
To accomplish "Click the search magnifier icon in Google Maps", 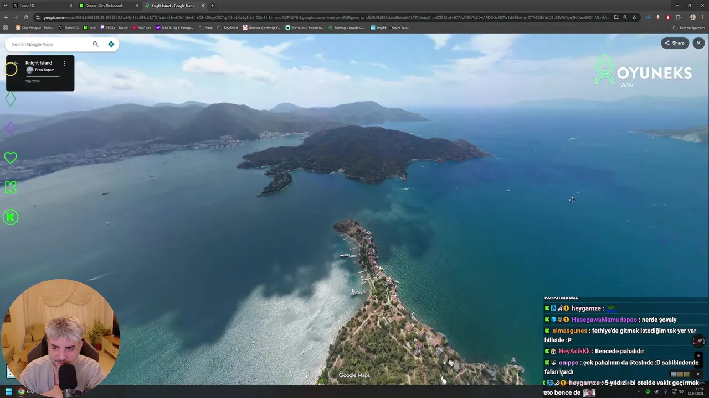I will [95, 44].
